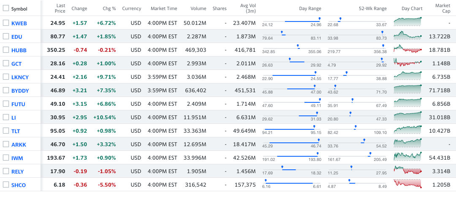Select the TLT row checkbox

[6, 131]
